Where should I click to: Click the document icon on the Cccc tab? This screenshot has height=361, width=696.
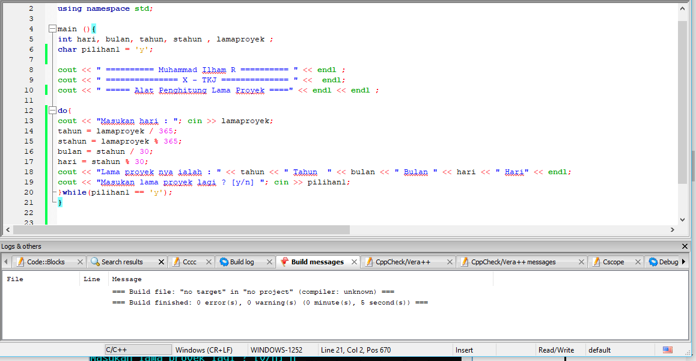tap(176, 262)
